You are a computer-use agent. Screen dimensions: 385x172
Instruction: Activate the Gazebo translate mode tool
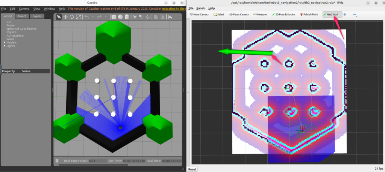coord(65,17)
